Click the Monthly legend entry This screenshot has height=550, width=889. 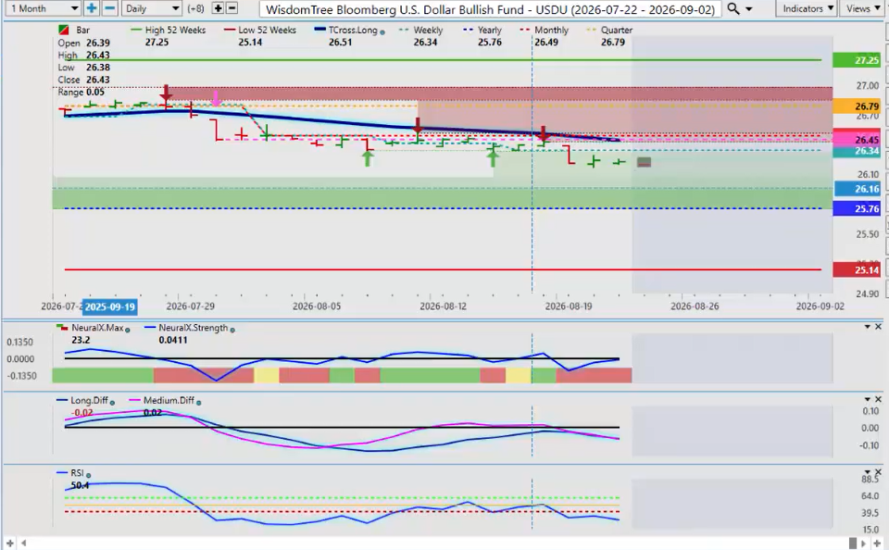(x=545, y=30)
